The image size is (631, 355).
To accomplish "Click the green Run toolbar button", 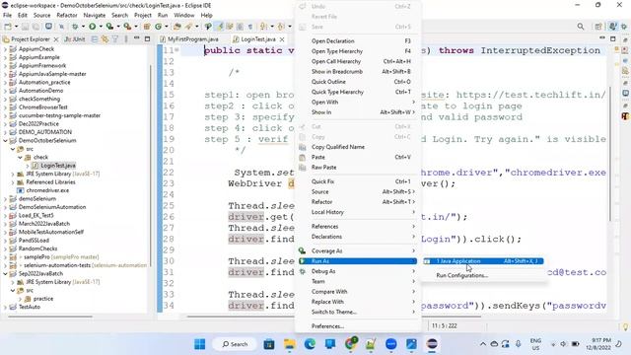I will pyautogui.click(x=93, y=27).
